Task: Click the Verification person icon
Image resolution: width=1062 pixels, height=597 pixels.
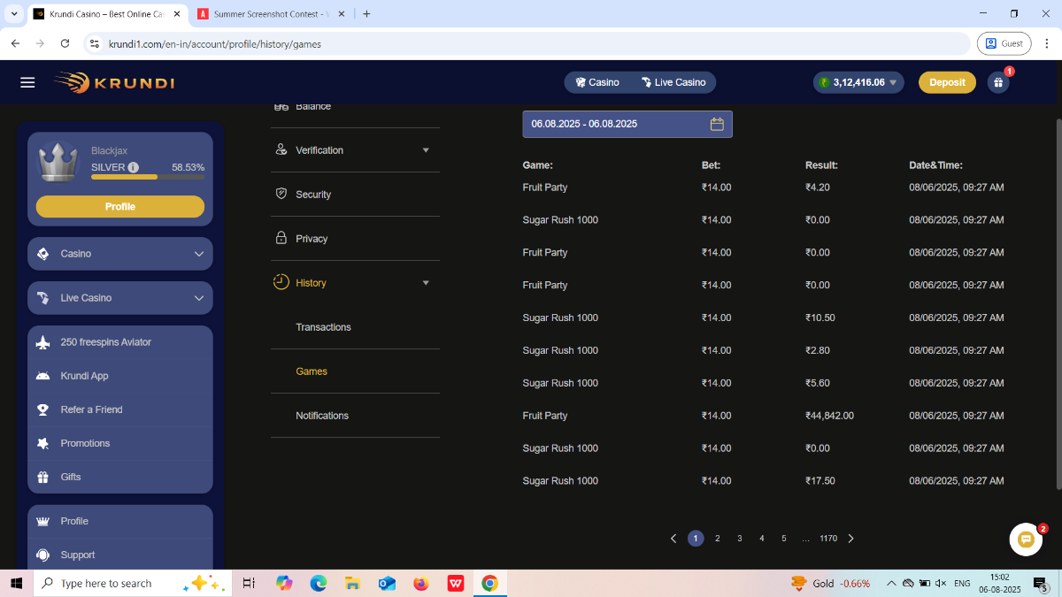Action: point(281,150)
